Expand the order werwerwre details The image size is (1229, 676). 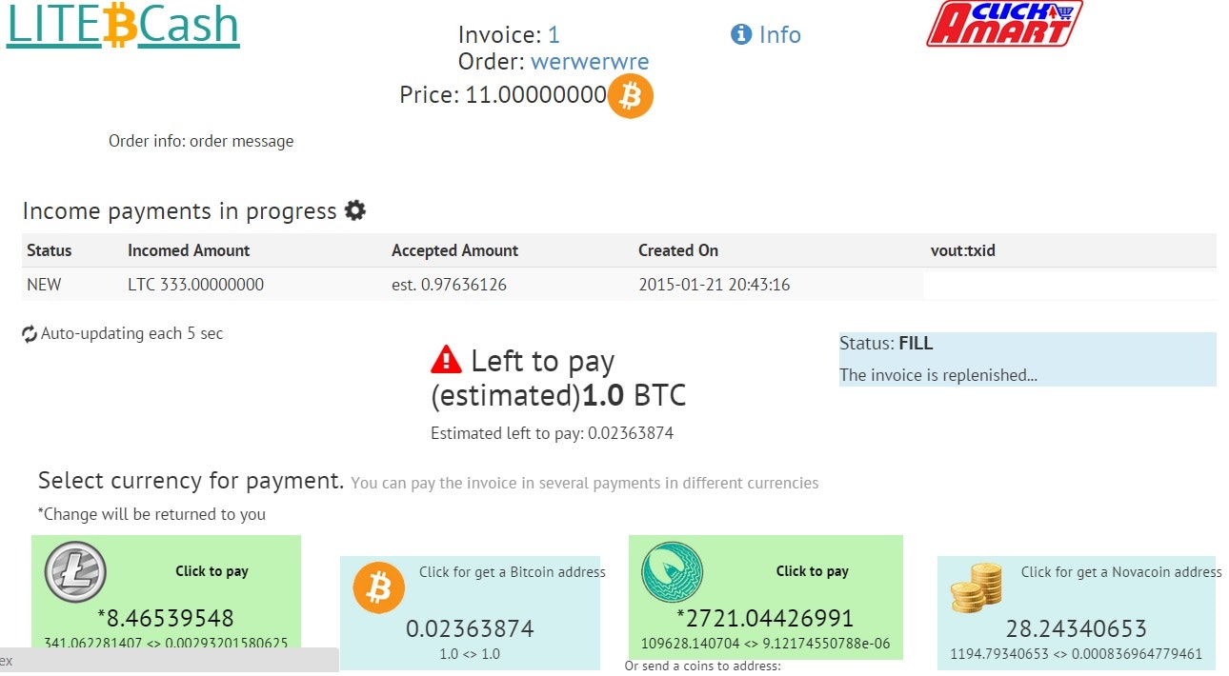coord(590,61)
